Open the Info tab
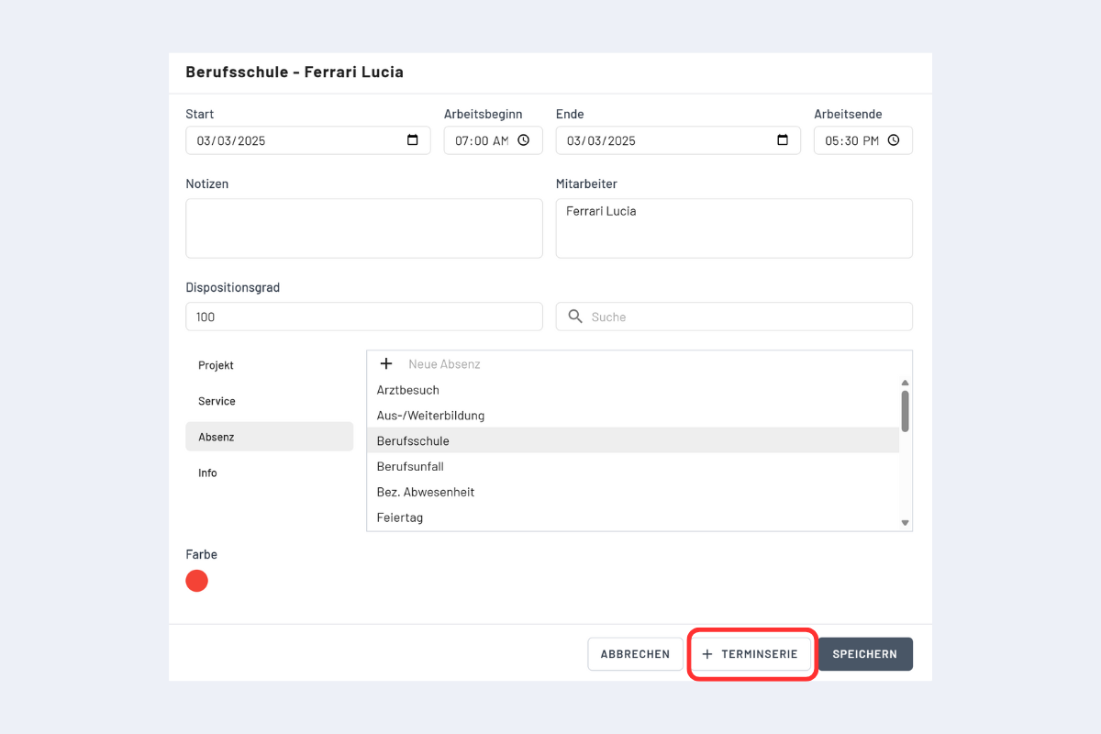The image size is (1101, 734). pyautogui.click(x=208, y=473)
